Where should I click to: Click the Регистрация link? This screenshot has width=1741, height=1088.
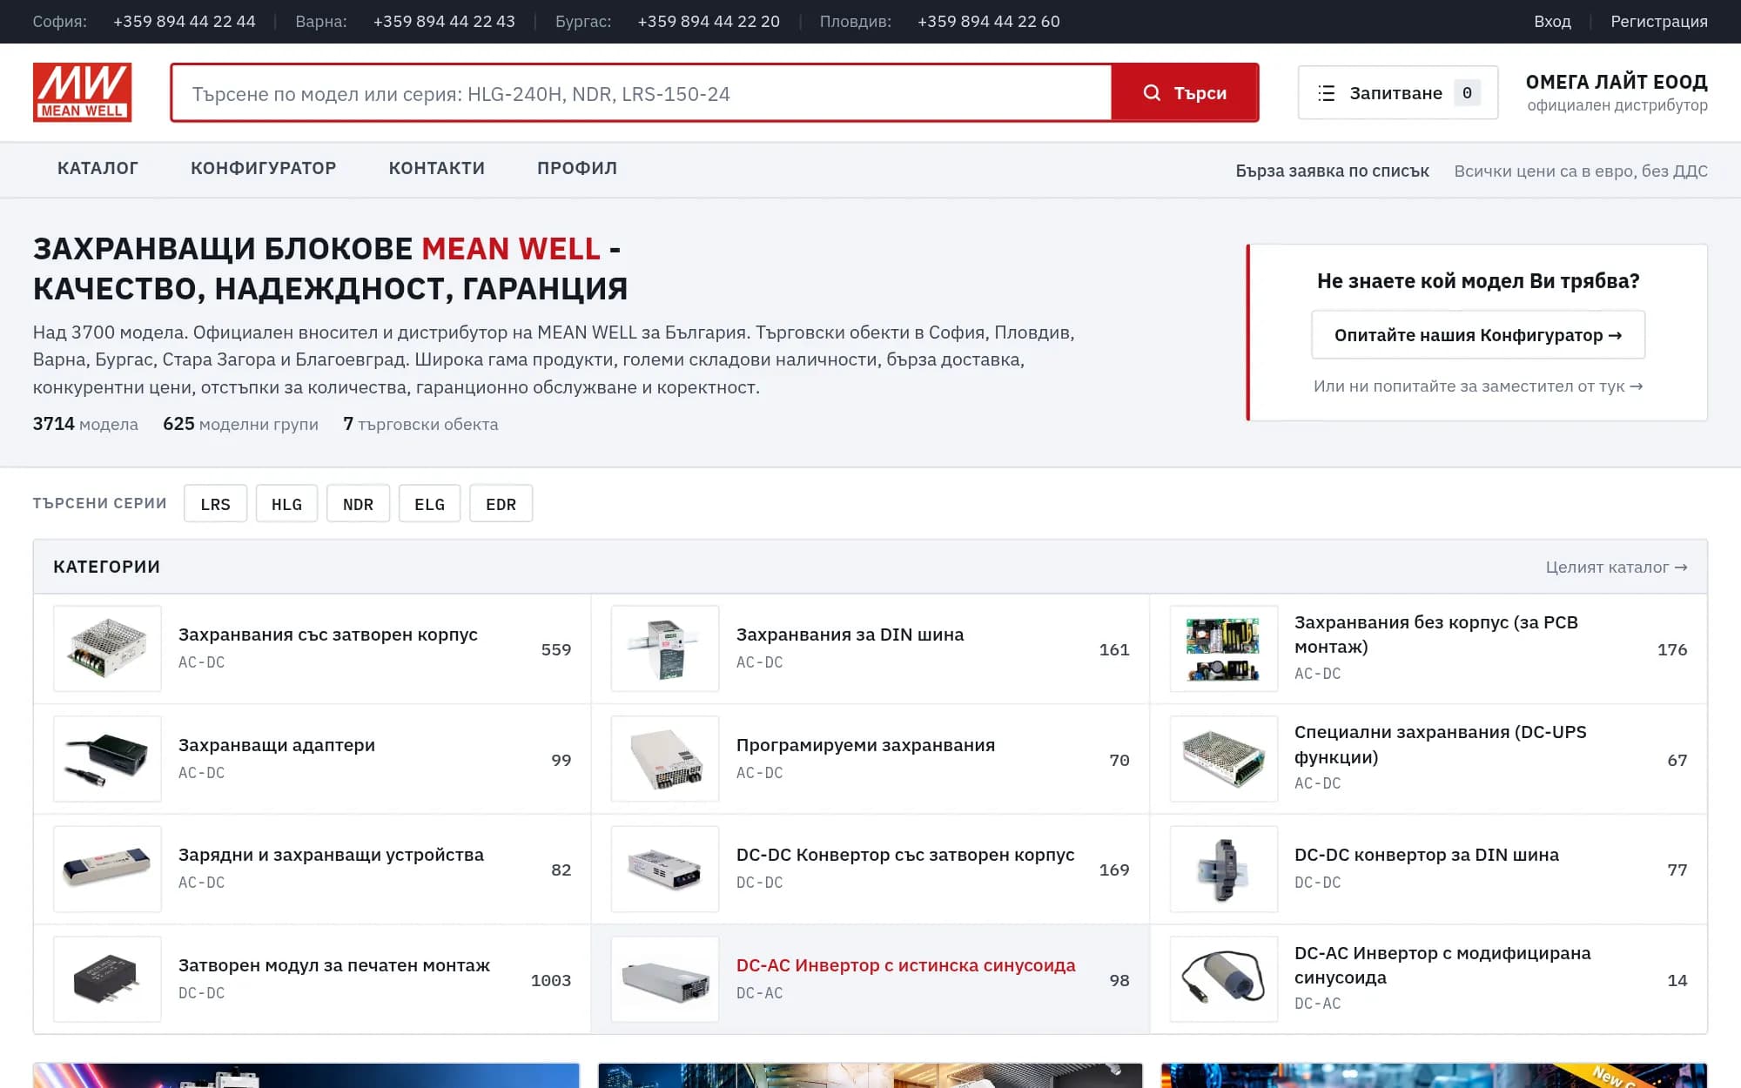[1658, 22]
